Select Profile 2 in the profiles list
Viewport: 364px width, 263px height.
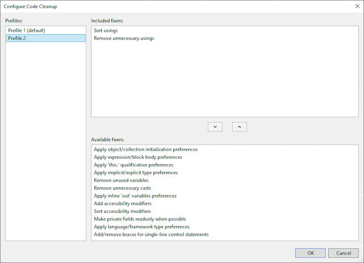45,38
